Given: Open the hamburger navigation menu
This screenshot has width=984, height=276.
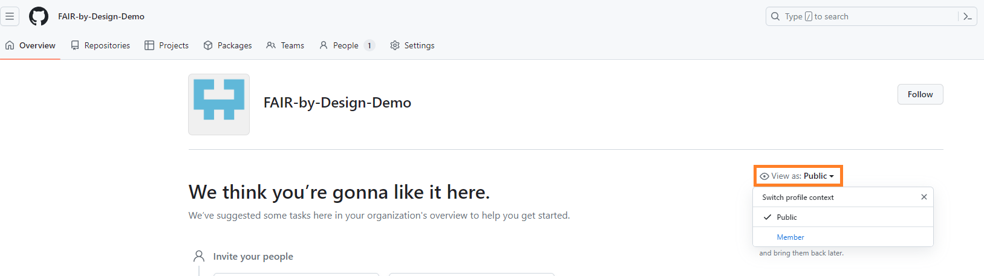Looking at the screenshot, I should [x=10, y=16].
